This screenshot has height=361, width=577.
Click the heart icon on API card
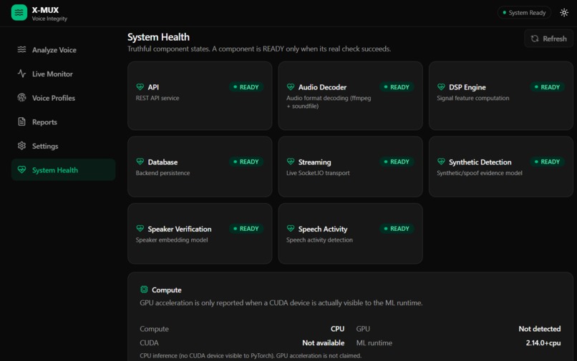point(140,86)
